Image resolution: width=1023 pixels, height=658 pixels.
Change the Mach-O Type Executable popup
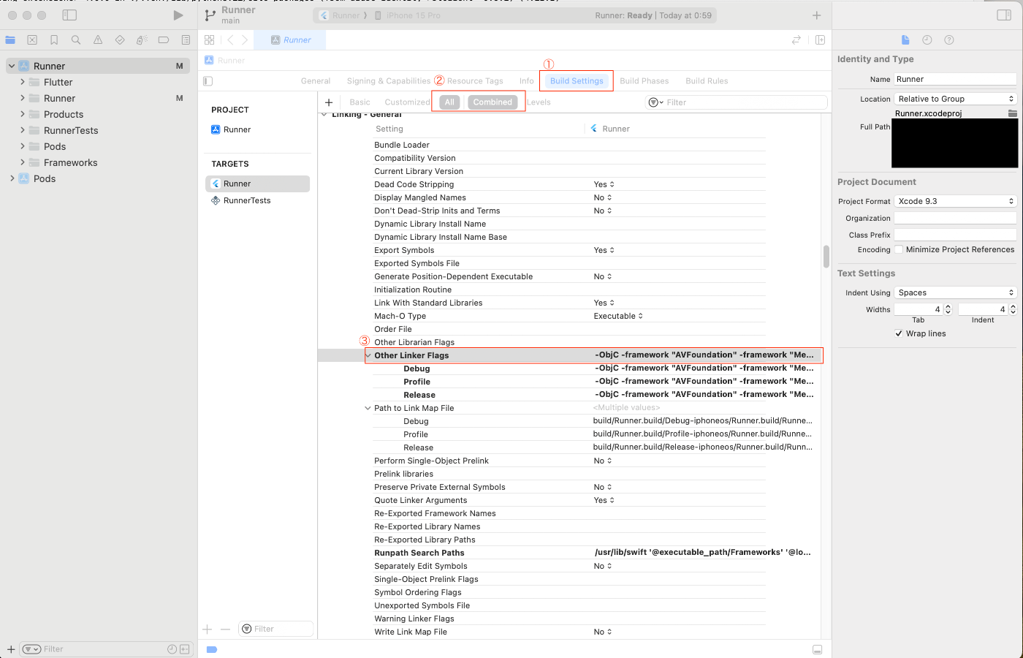(618, 317)
